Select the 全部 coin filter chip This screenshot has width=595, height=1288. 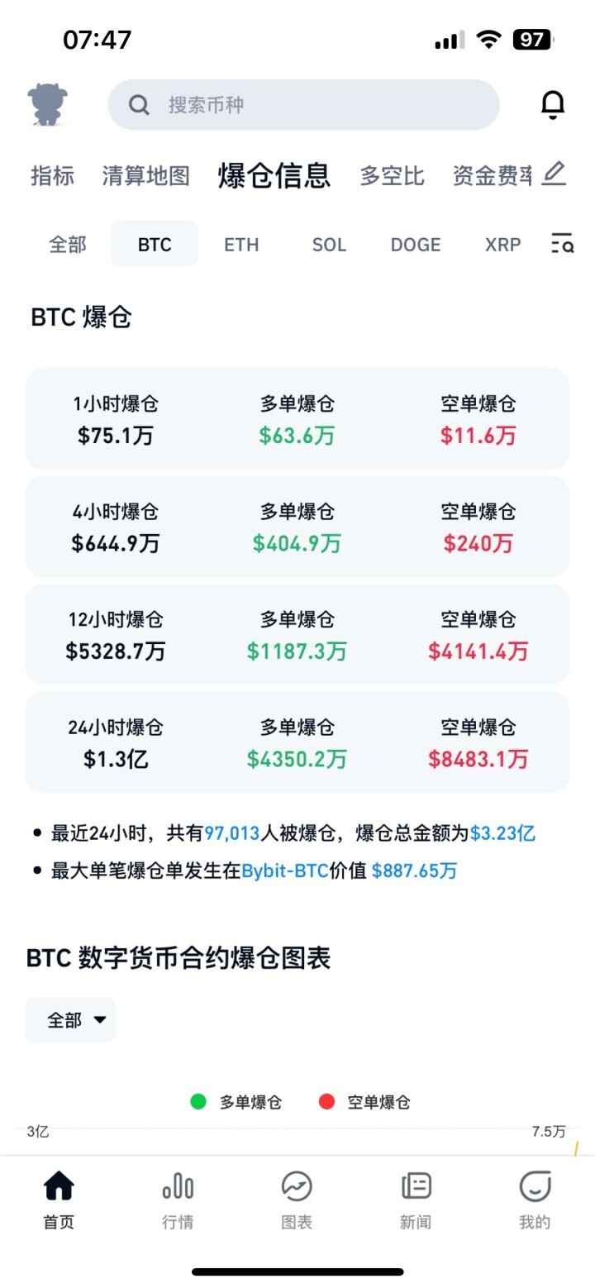click(x=68, y=245)
